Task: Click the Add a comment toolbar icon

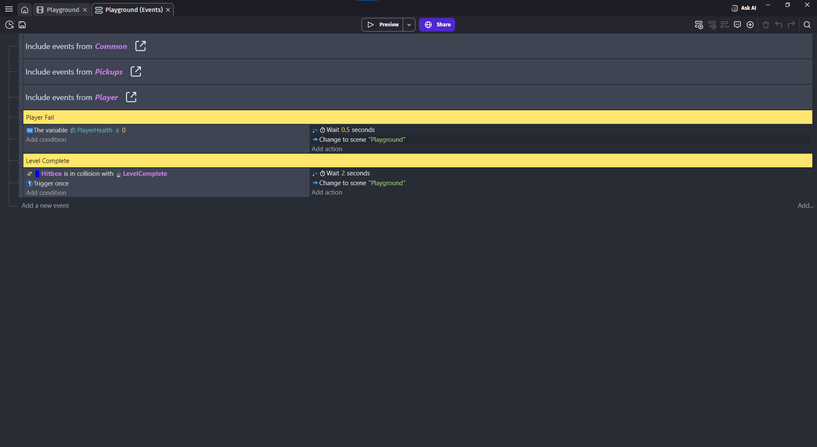Action: [737, 25]
